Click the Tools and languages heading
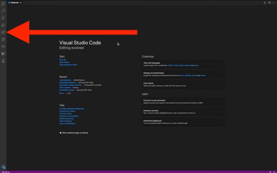 pos(152,63)
